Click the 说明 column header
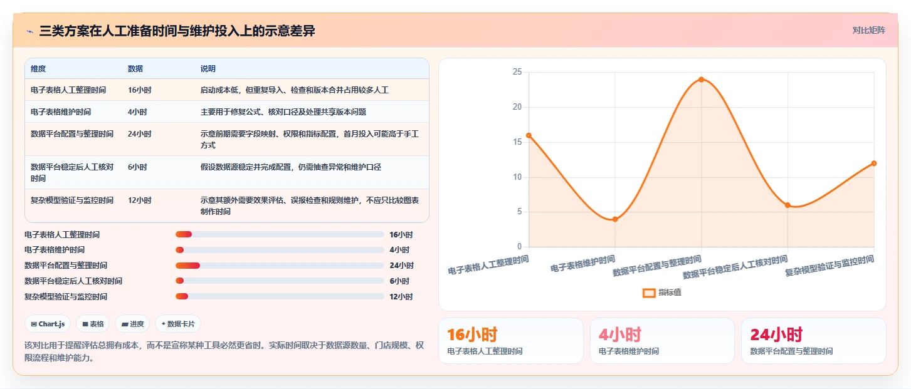The width and height of the screenshot is (911, 389). point(208,69)
